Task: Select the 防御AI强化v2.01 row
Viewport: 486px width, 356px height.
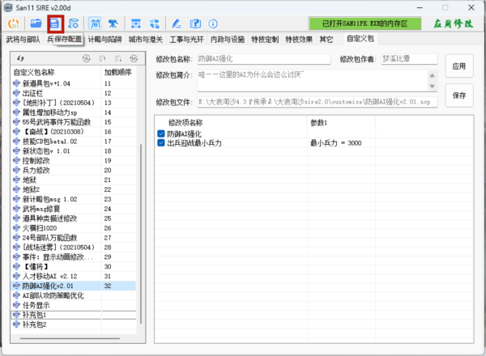Action: coord(74,286)
